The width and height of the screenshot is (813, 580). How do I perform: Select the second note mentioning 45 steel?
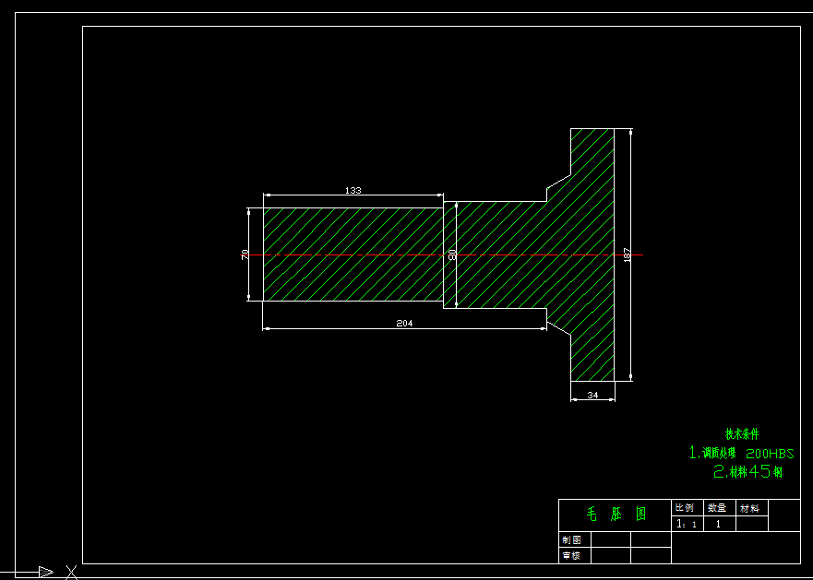748,471
